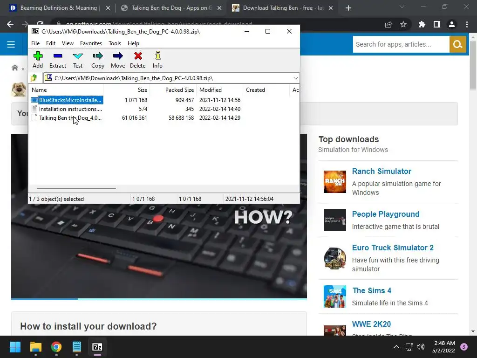The width and height of the screenshot is (477, 358).
Task: Sort by Name column header
Action: (66, 90)
